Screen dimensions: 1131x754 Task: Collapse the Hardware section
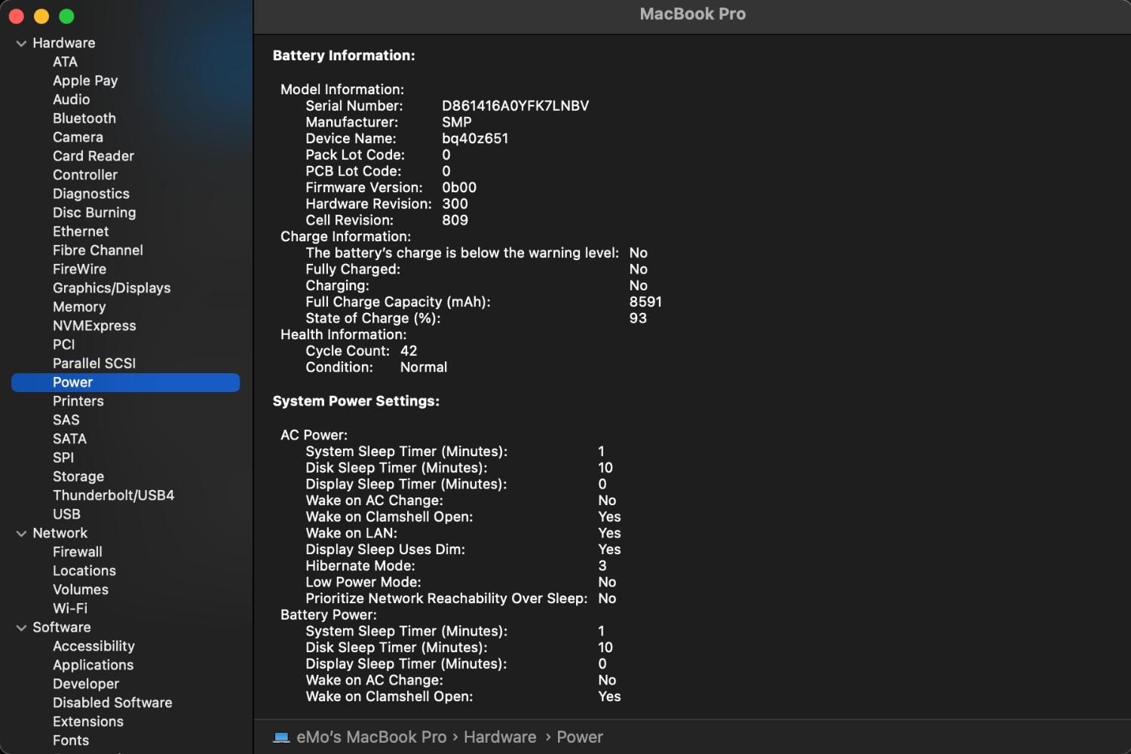coord(21,44)
